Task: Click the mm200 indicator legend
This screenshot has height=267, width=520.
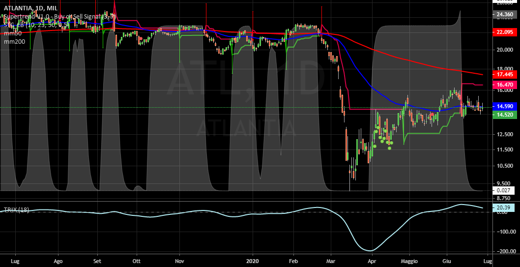Action: pyautogui.click(x=14, y=42)
